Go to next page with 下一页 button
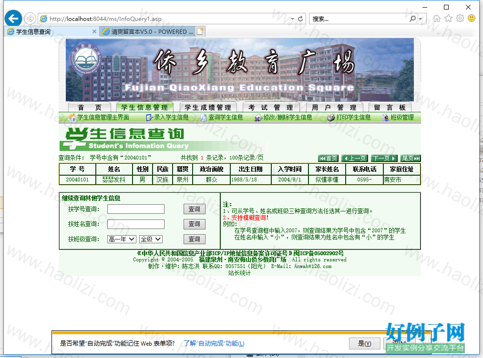Viewport: 483px width, 358px height. point(384,159)
